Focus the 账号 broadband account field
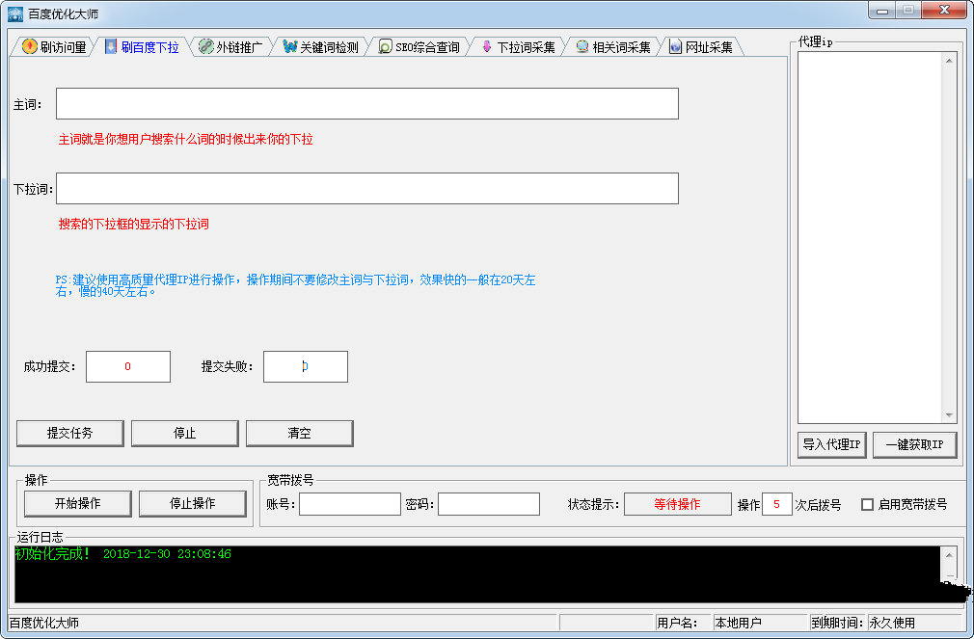 coord(350,504)
